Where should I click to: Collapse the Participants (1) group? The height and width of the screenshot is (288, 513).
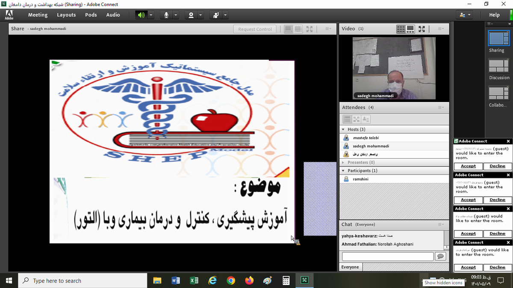(x=343, y=171)
